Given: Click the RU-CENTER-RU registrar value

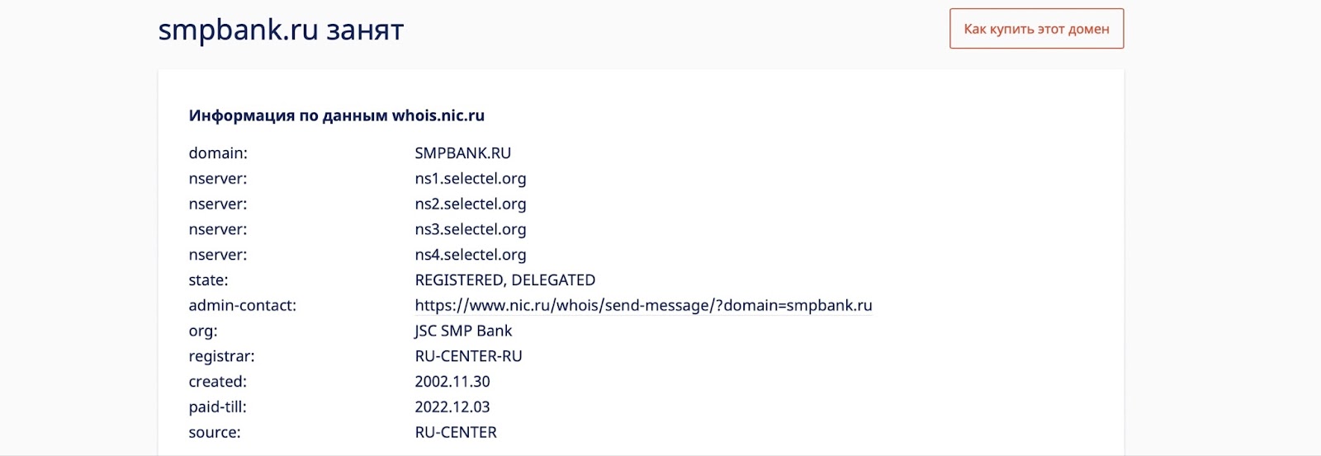Looking at the screenshot, I should pos(468,356).
